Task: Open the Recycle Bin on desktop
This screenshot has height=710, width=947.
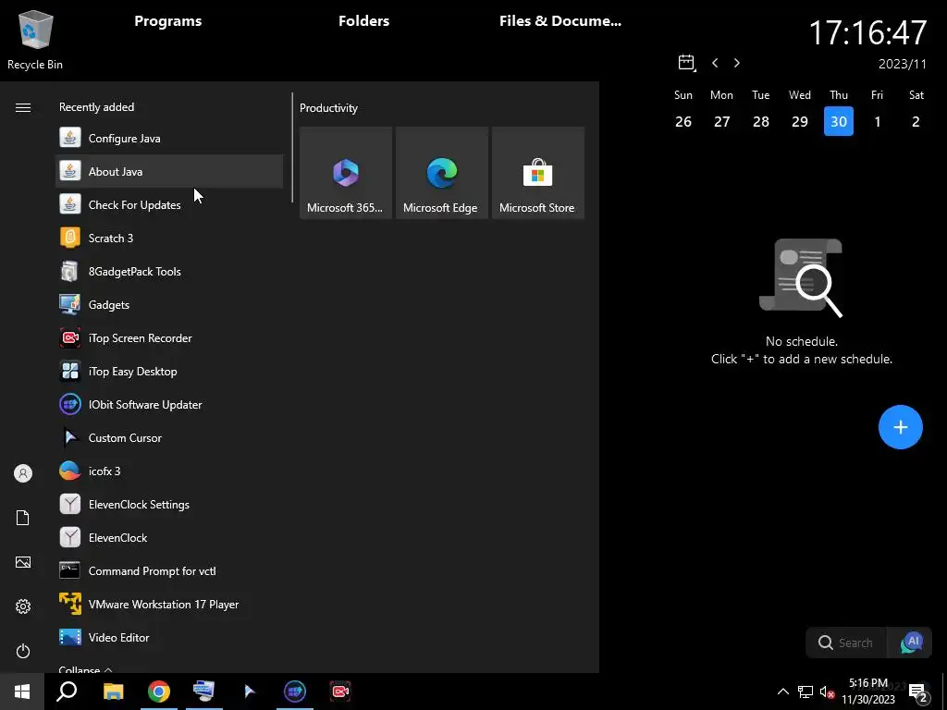Action: (x=35, y=41)
